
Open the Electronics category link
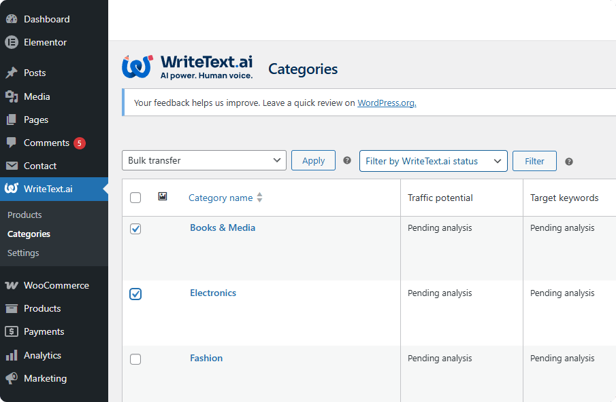(x=213, y=293)
